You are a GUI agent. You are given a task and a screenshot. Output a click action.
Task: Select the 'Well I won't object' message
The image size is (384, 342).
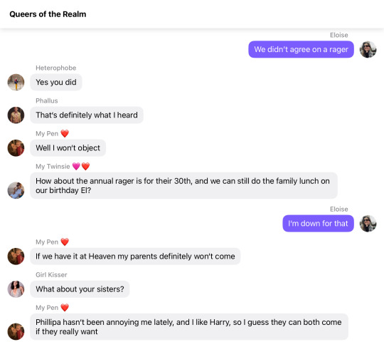tap(68, 148)
